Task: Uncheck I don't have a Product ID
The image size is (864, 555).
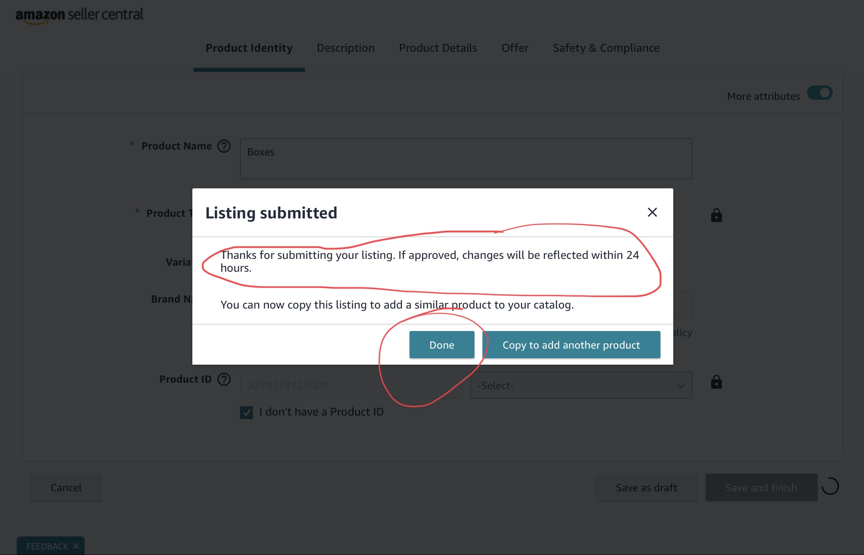Action: pos(246,412)
